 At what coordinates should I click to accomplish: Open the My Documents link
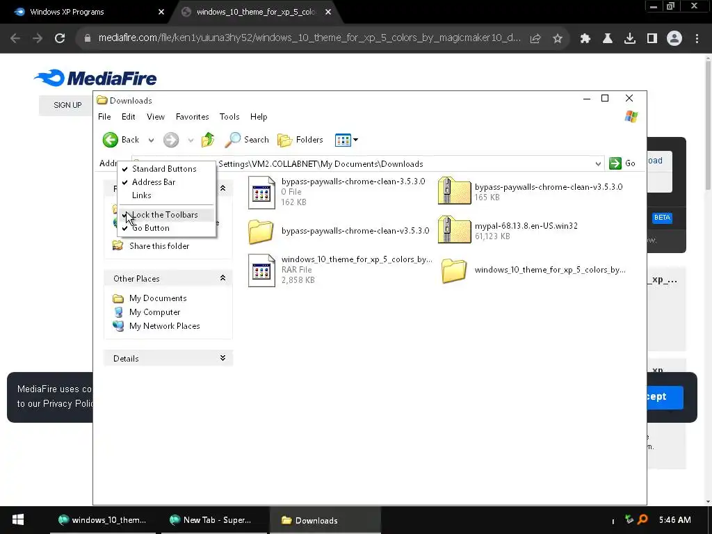point(158,298)
